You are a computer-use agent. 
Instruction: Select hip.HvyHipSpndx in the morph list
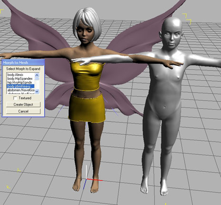(x=20, y=82)
